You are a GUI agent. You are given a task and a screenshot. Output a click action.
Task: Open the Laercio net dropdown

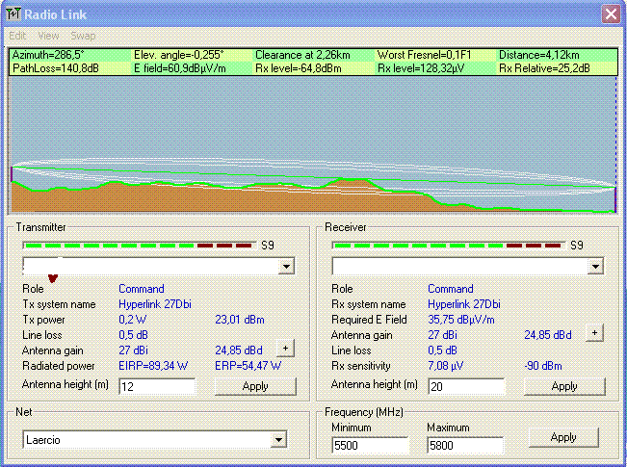coord(279,440)
